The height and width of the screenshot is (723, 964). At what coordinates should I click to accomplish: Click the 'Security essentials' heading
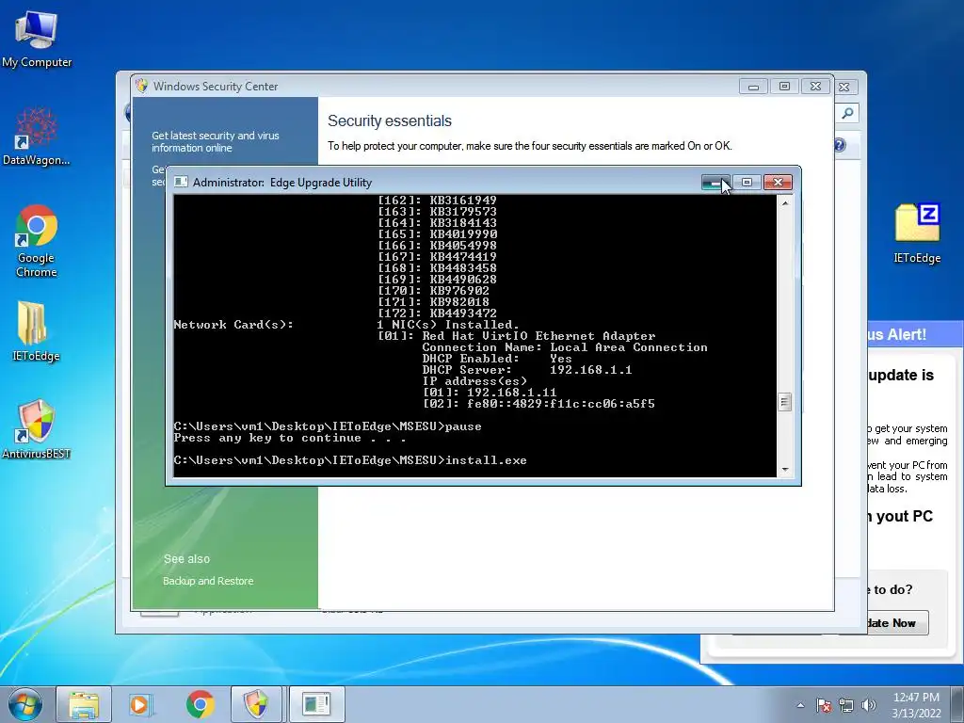(389, 121)
